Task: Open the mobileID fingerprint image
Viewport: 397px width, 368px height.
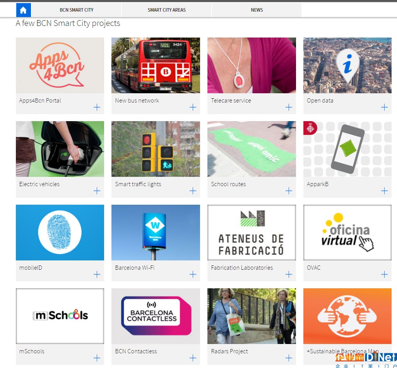Action: 60,233
